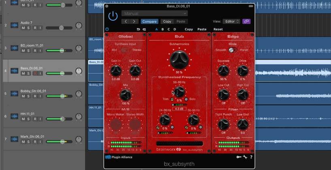The width and height of the screenshot is (331, 170).
Task: Click the question mark help icon
Action: (x=251, y=157)
